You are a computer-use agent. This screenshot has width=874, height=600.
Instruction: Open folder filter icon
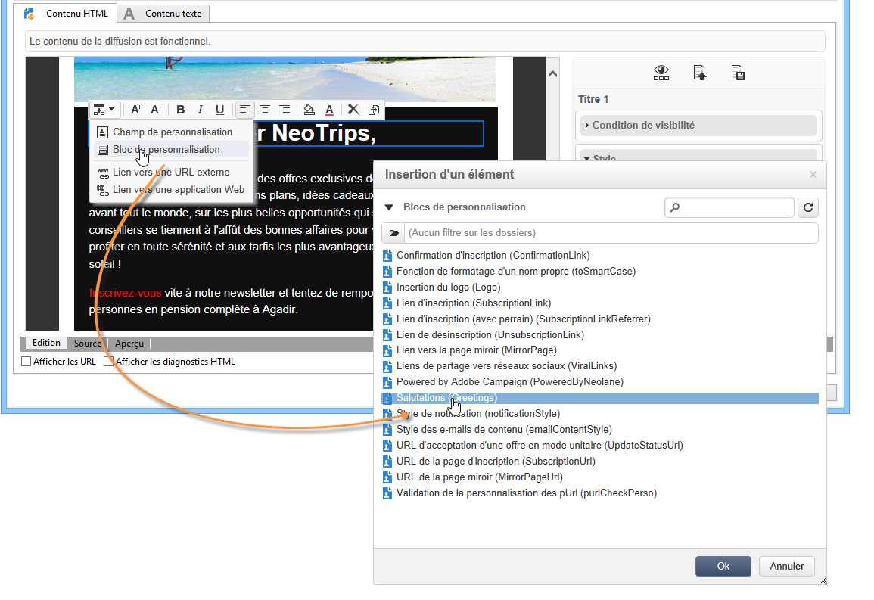[x=394, y=233]
